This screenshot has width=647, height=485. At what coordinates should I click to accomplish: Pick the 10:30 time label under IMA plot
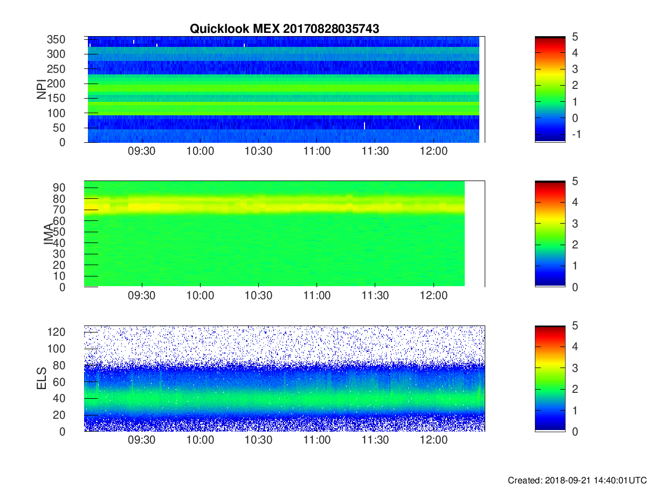(258, 296)
